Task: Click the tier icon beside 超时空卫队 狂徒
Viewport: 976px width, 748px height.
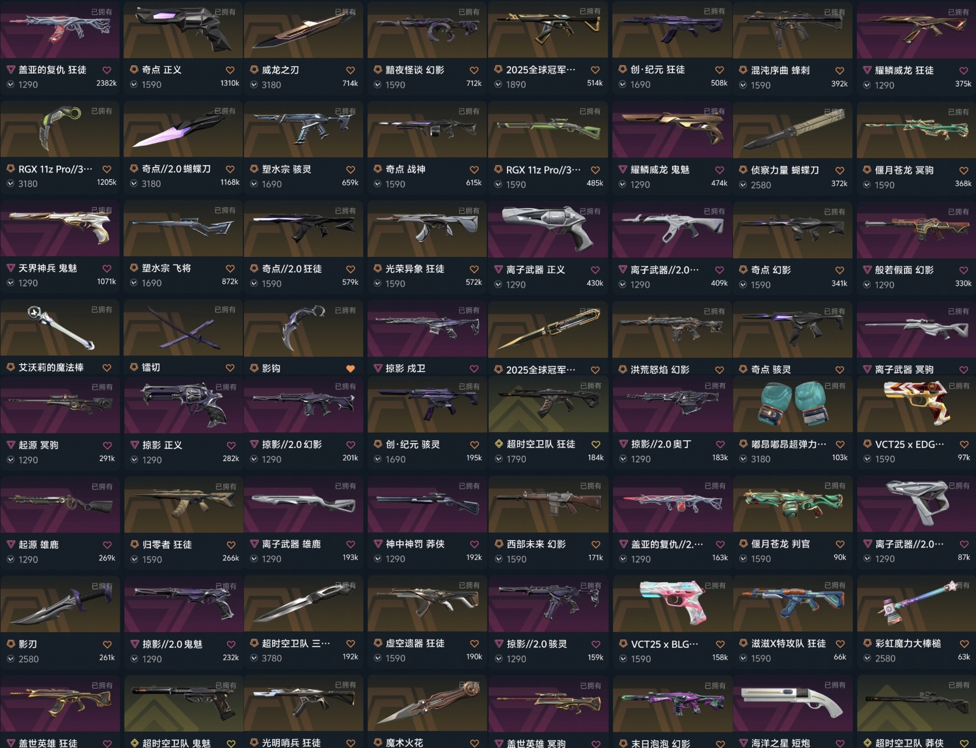Action: click(499, 444)
